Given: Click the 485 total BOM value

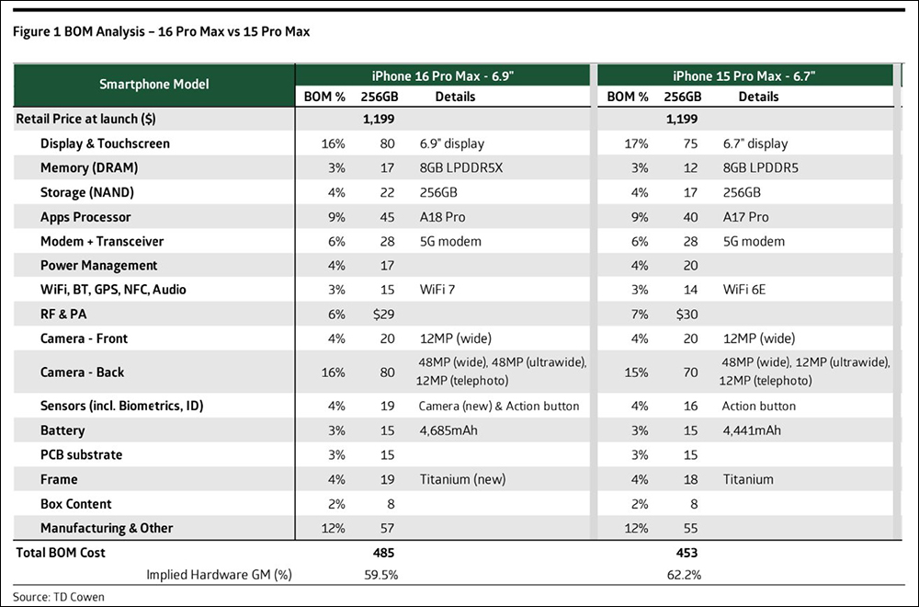Looking at the screenshot, I should [x=383, y=553].
